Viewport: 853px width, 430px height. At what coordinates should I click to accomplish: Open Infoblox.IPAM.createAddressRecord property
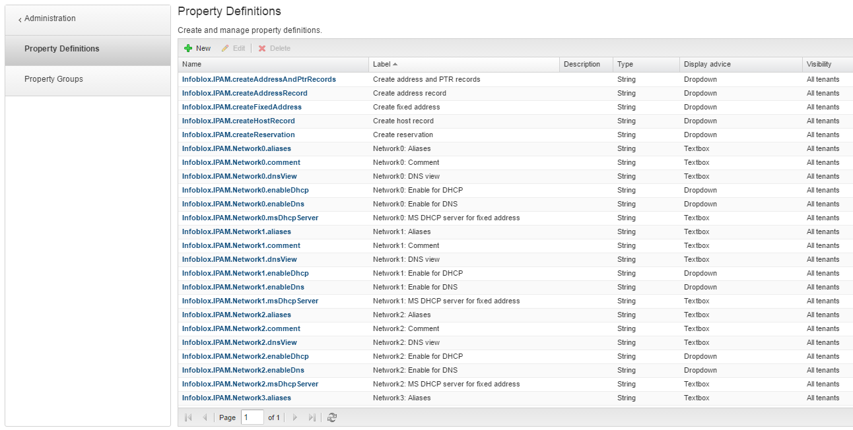pyautogui.click(x=244, y=93)
